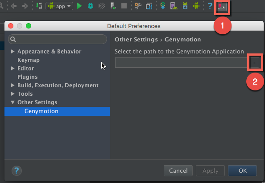Open the Genymotion Device Manager toolbar icon
Viewport: 265px width, 183px height.
pos(222,7)
